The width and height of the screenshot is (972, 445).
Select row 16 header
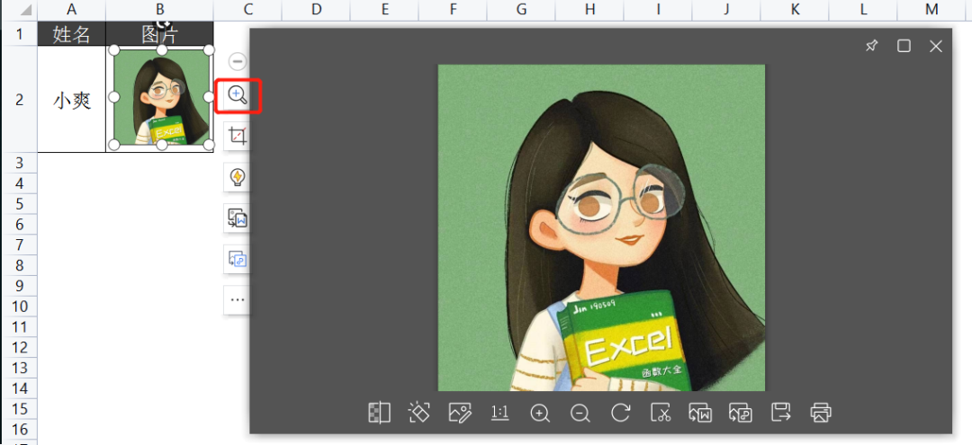pyautogui.click(x=19, y=429)
